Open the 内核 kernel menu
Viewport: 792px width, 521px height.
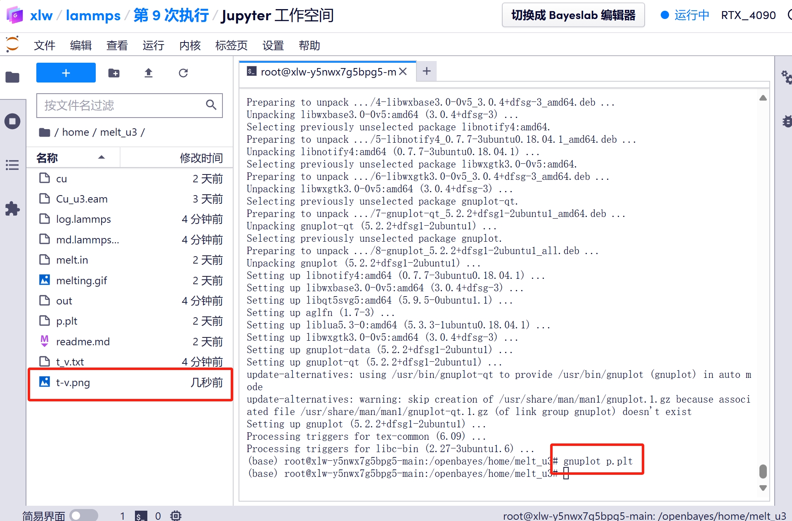(x=190, y=45)
